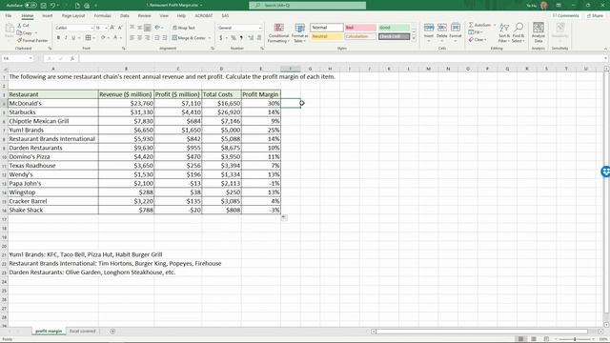Click the Fill Color paint bucket icon
The height and width of the screenshot is (343, 610).
click(x=103, y=38)
